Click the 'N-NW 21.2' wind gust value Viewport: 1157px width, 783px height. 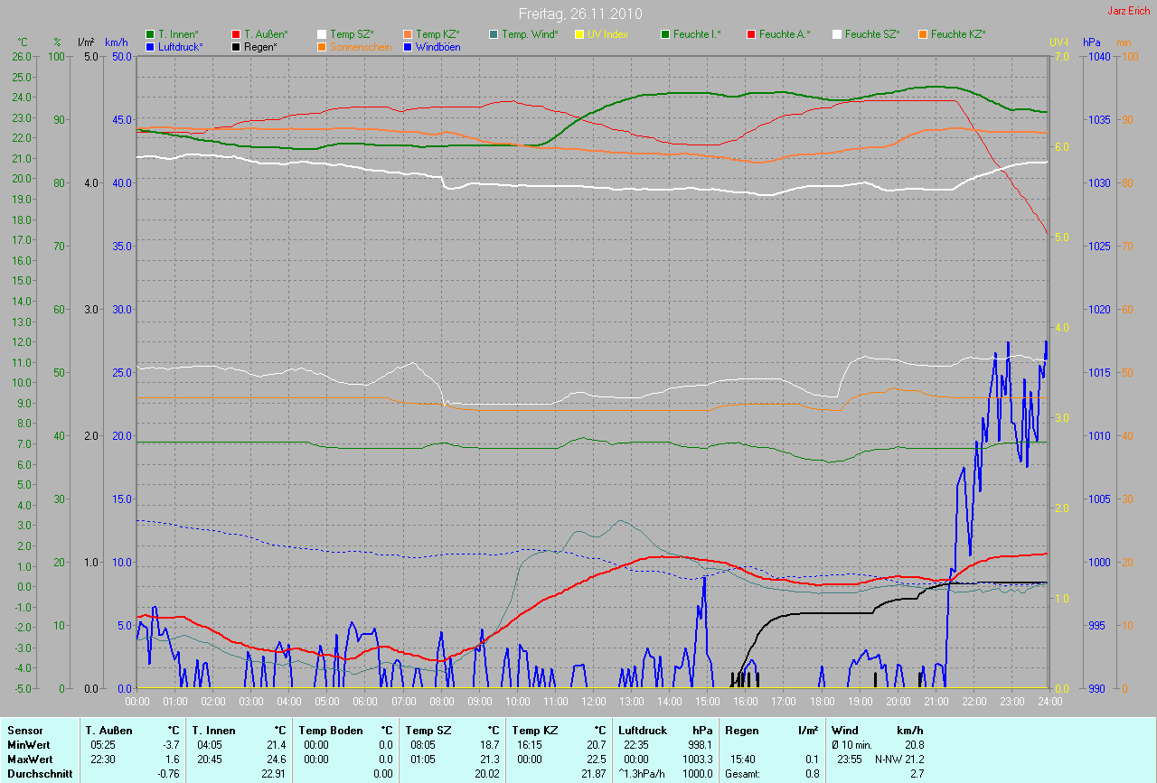pos(899,759)
